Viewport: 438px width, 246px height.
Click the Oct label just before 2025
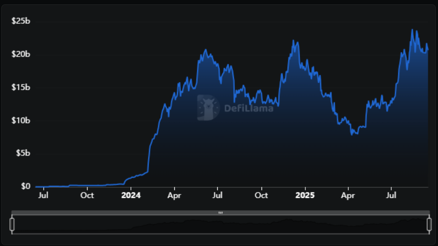261,195
